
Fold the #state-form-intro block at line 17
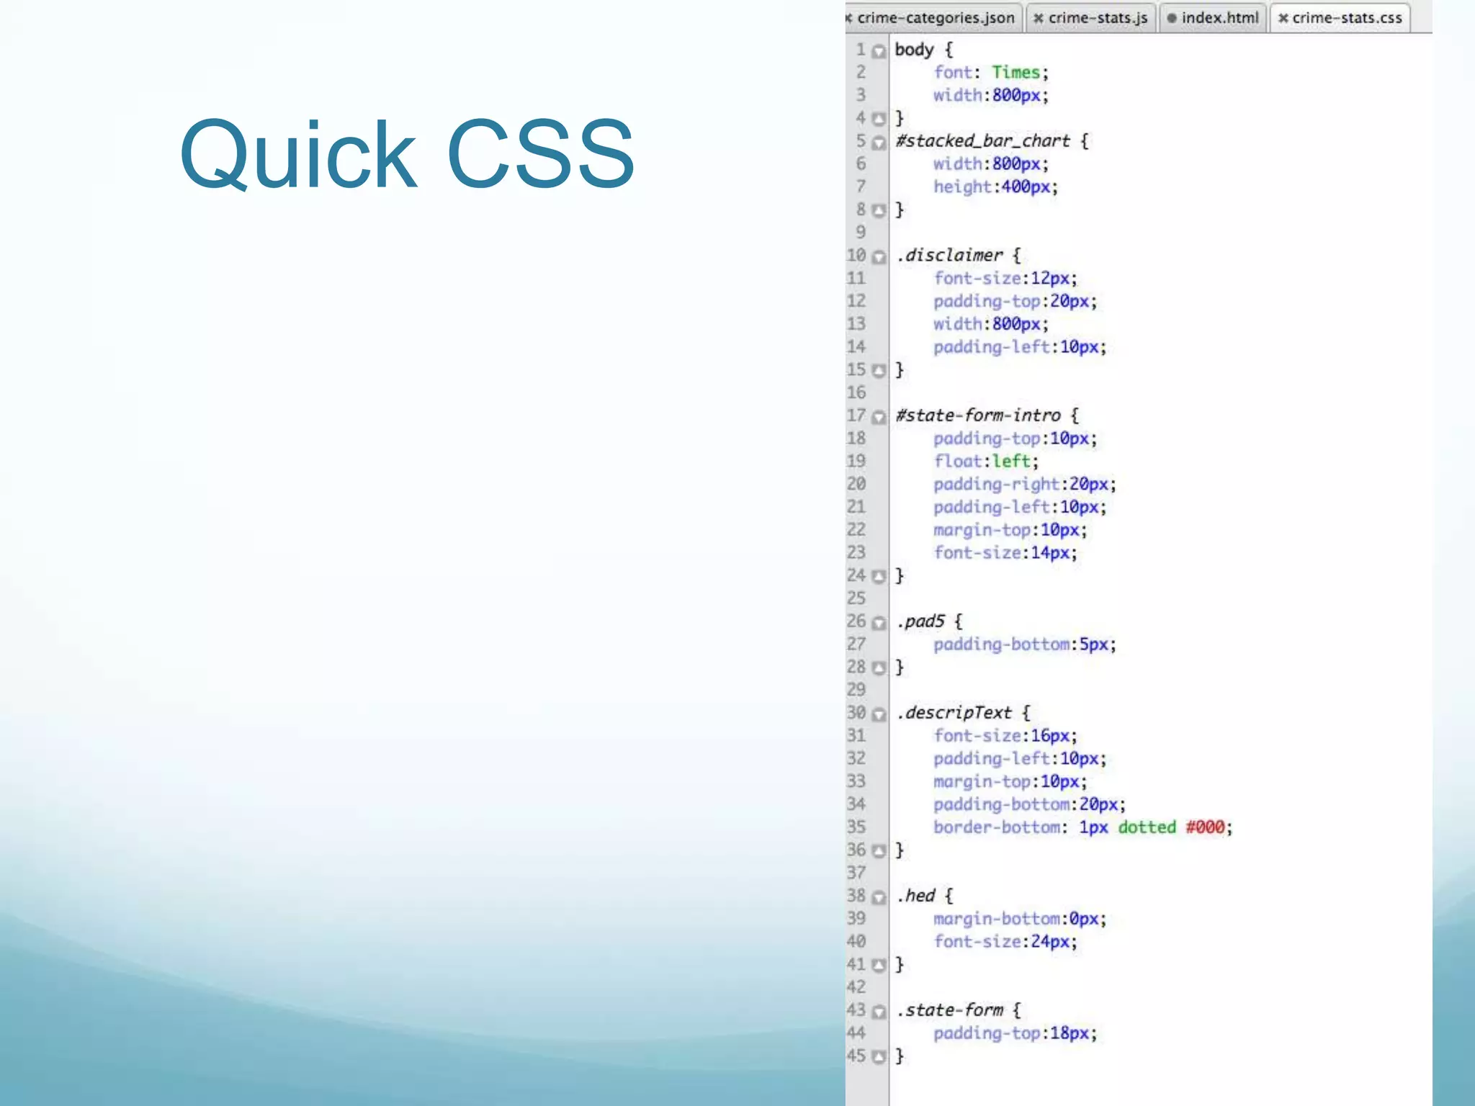tap(879, 417)
